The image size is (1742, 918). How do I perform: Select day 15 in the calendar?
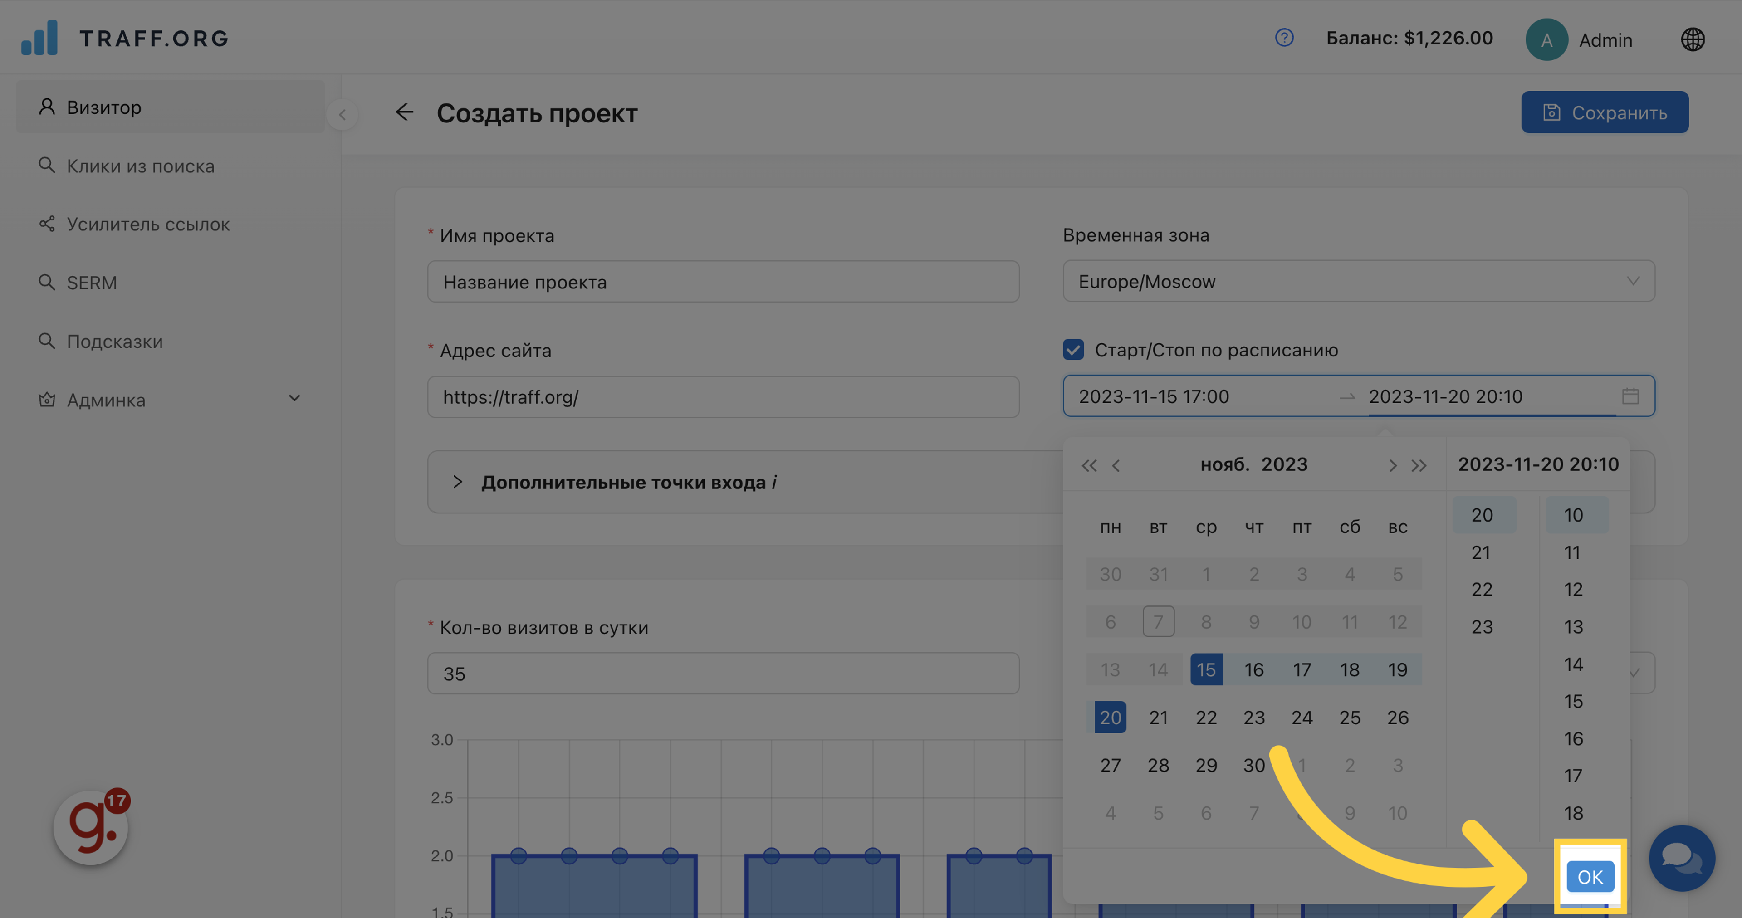point(1206,669)
